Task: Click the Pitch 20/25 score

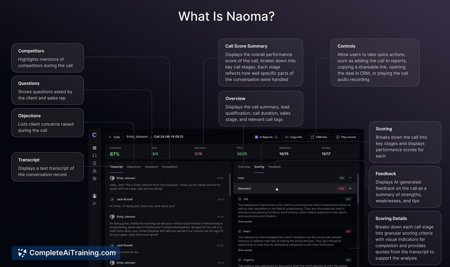Action: [x=242, y=154]
